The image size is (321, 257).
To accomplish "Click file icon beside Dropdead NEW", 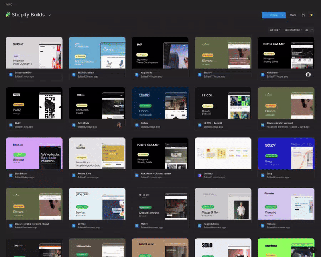I will tap(11, 75).
